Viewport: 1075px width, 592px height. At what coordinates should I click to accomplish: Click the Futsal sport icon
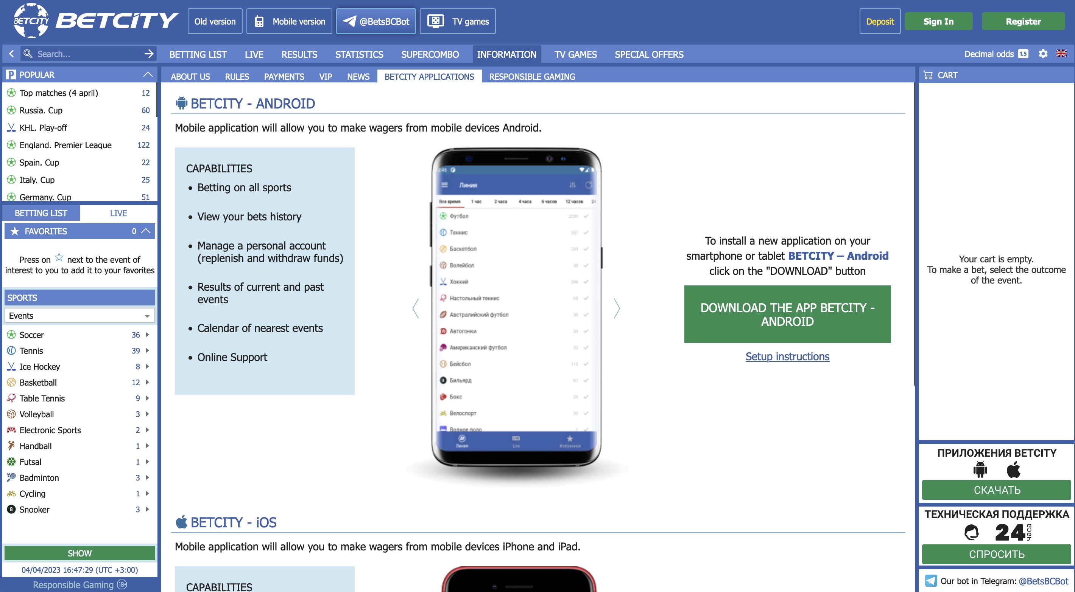click(11, 462)
